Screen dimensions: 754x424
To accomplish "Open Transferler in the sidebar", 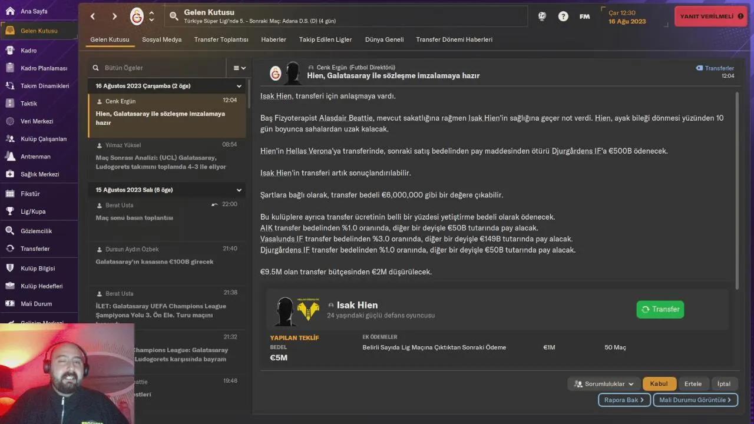I will 39,249.
